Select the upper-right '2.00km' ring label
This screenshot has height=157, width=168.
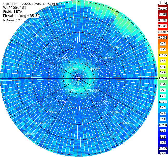pos(106,58)
